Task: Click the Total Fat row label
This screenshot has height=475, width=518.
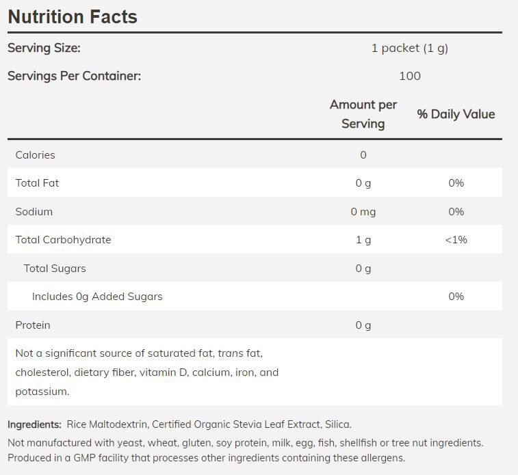Action: pyautogui.click(x=38, y=183)
